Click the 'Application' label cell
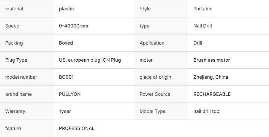The image size is (269, 137). click(152, 43)
